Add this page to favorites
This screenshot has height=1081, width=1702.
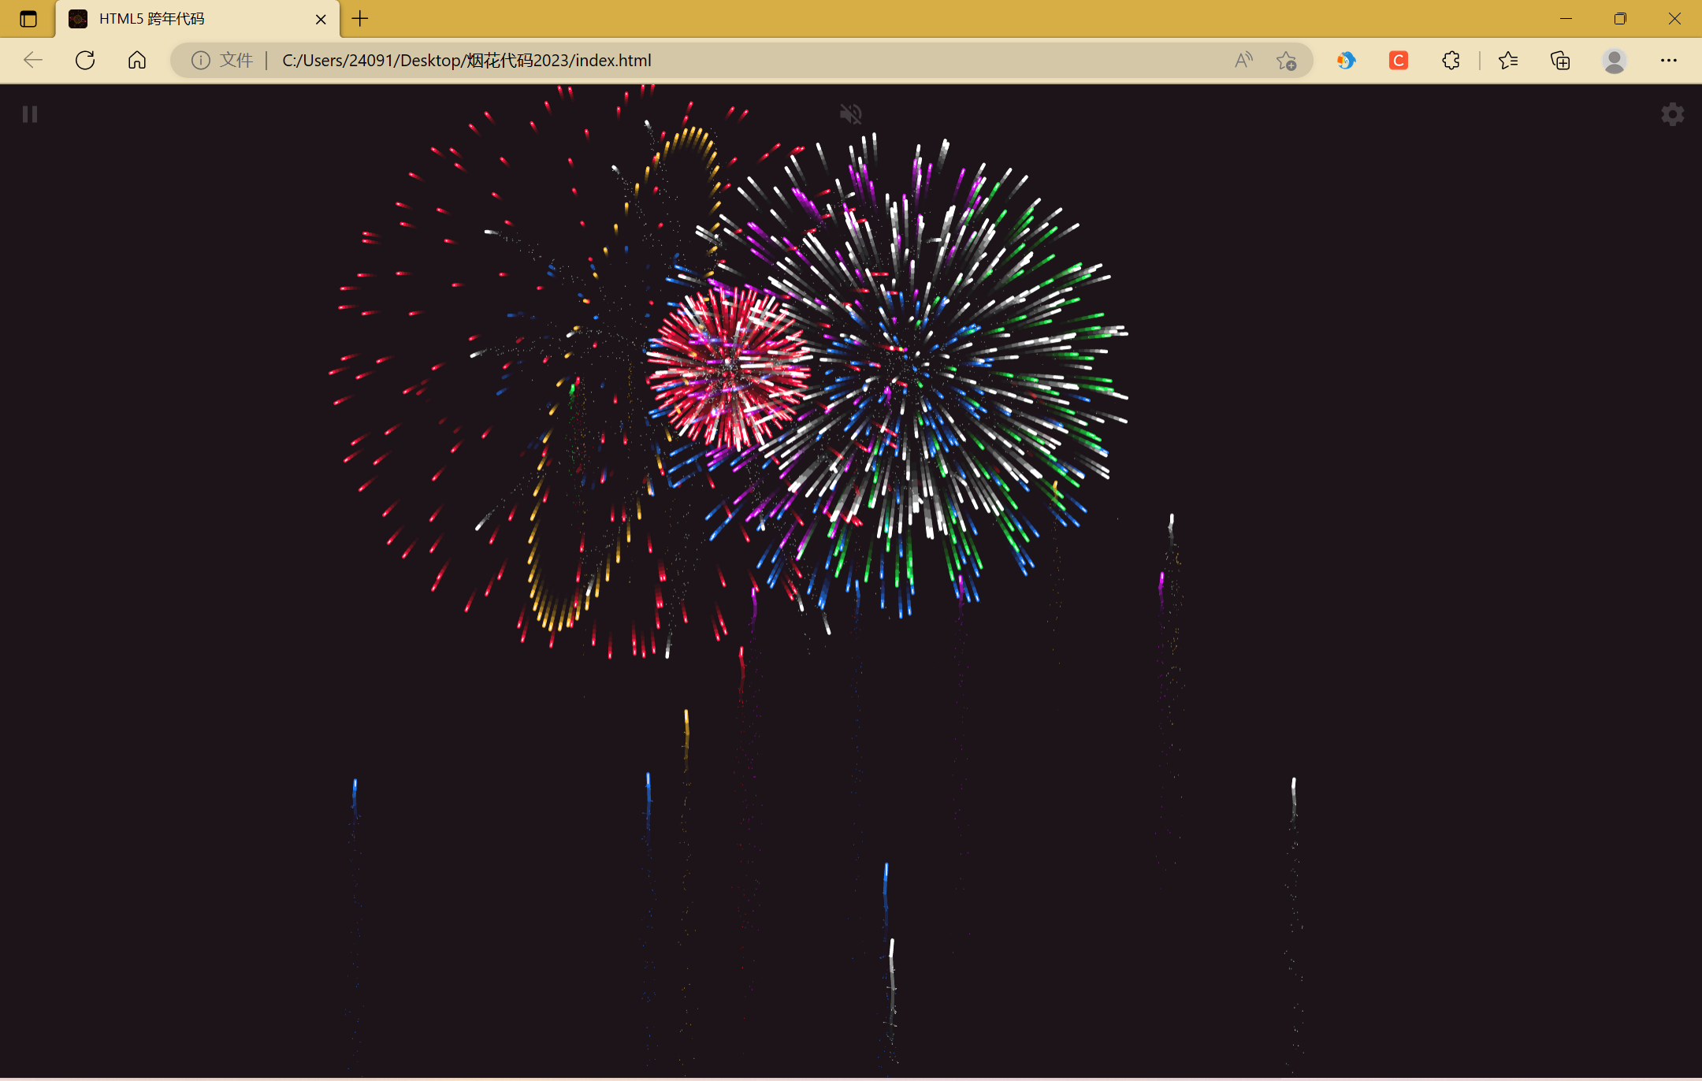1287,60
